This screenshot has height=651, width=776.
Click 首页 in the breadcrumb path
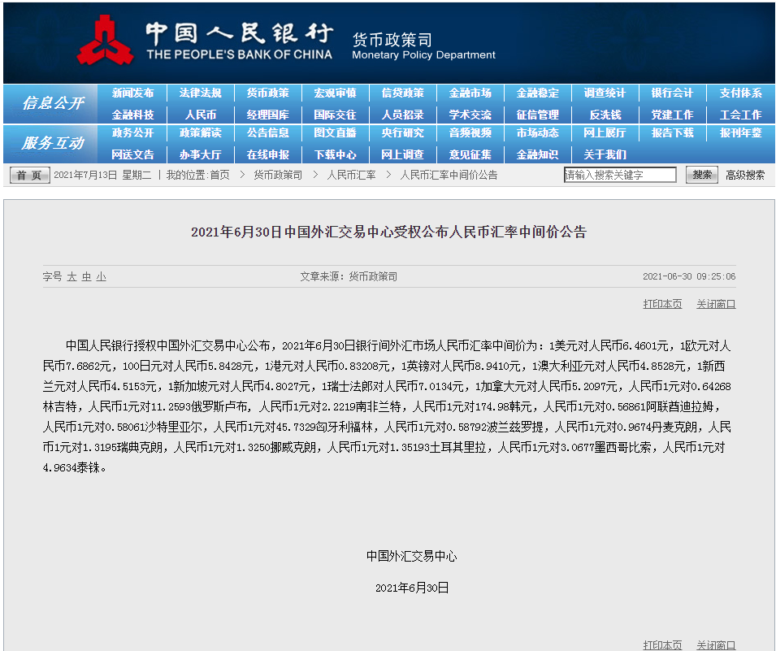219,176
